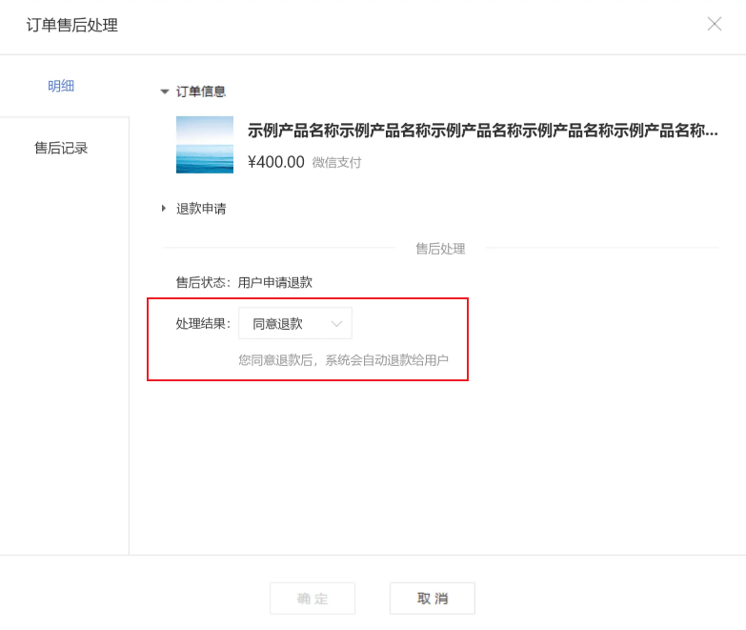The width and height of the screenshot is (746, 630).
Task: Click the 处理结果 field label
Action: tap(203, 324)
